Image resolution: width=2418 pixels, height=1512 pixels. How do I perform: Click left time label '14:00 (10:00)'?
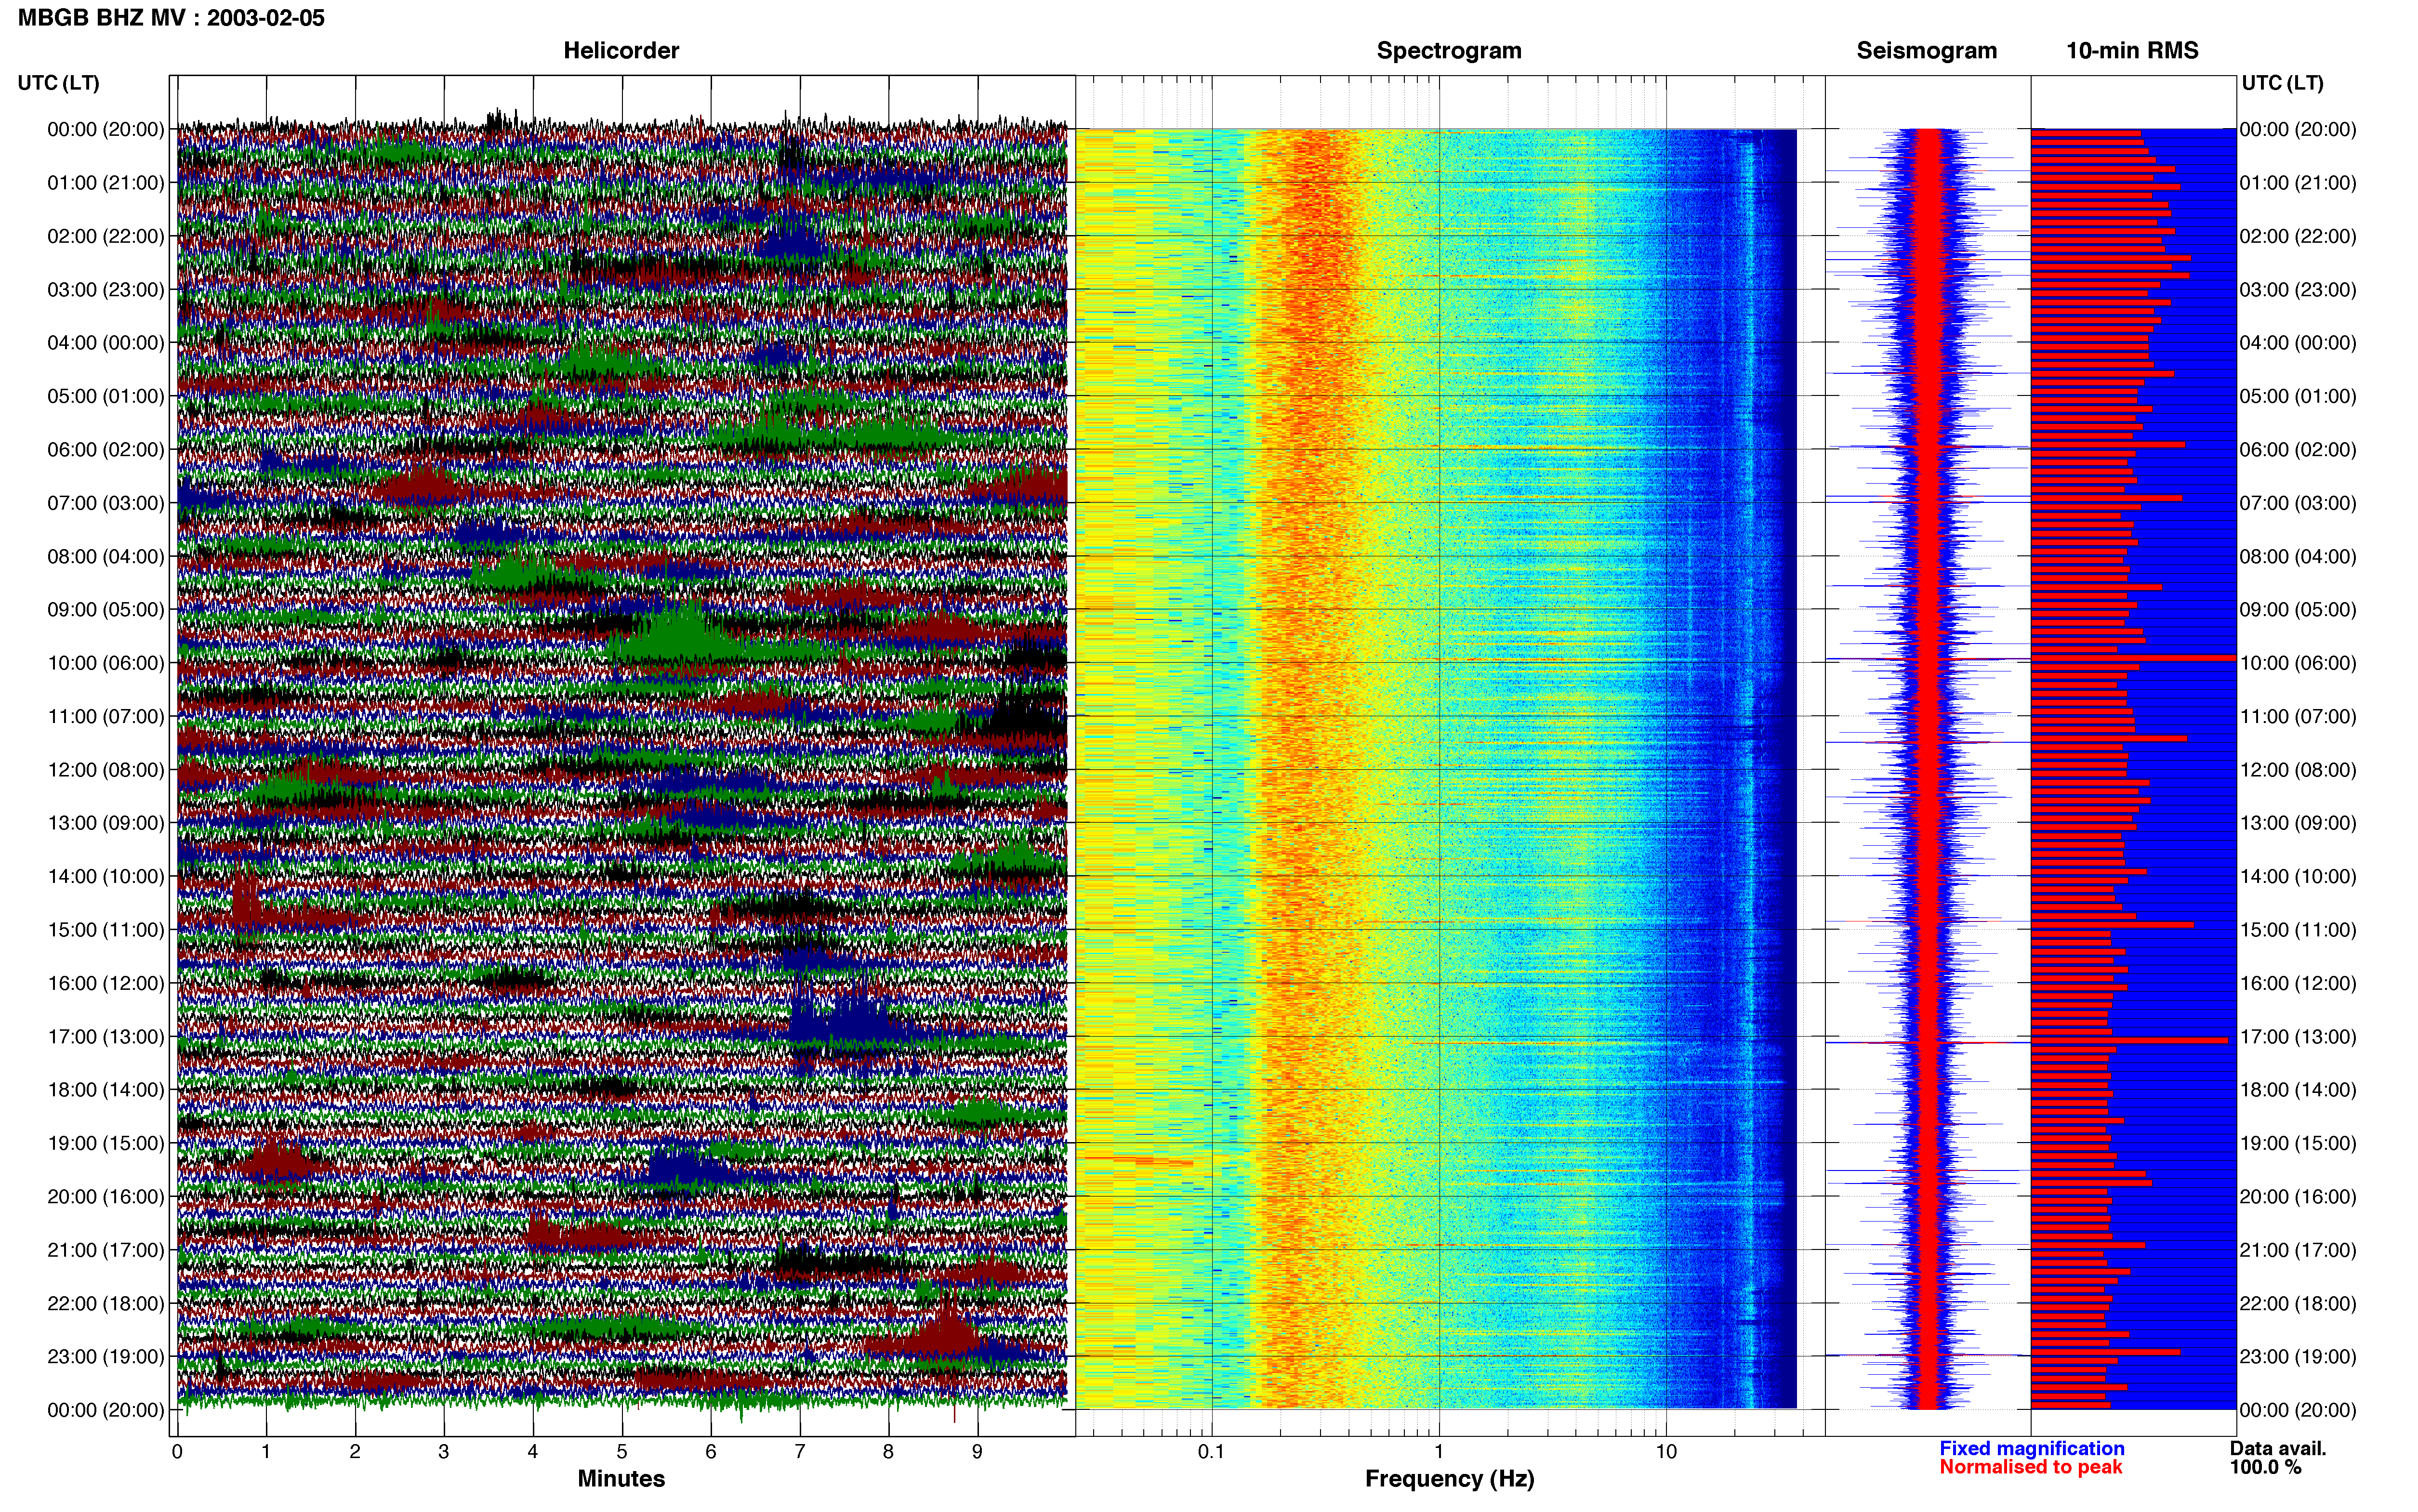(106, 877)
